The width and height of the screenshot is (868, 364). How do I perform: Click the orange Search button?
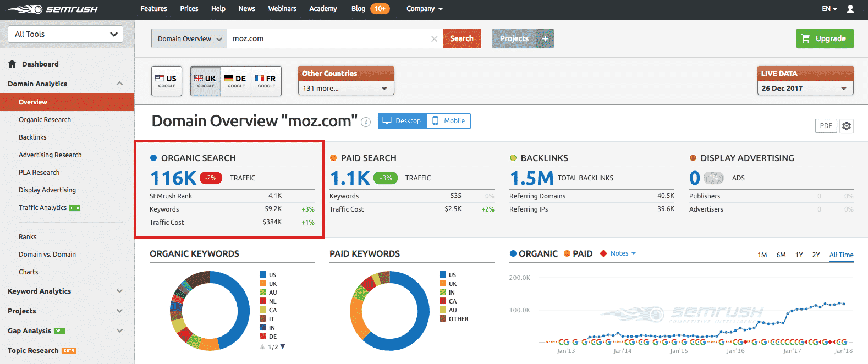[462, 38]
